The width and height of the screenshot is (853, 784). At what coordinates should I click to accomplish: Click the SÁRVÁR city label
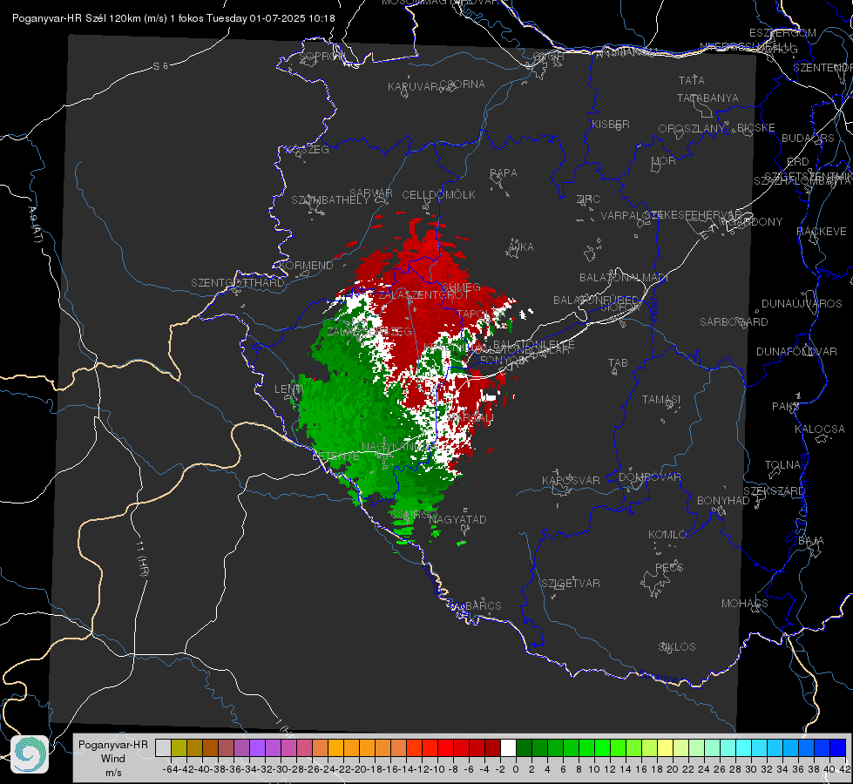pyautogui.click(x=371, y=193)
